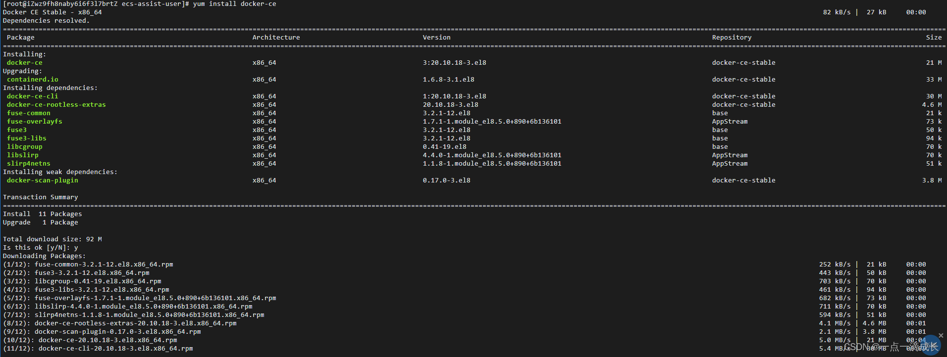Select the green fuse3-libs package name
Viewport: 947px width, 357px height.
tap(27, 138)
